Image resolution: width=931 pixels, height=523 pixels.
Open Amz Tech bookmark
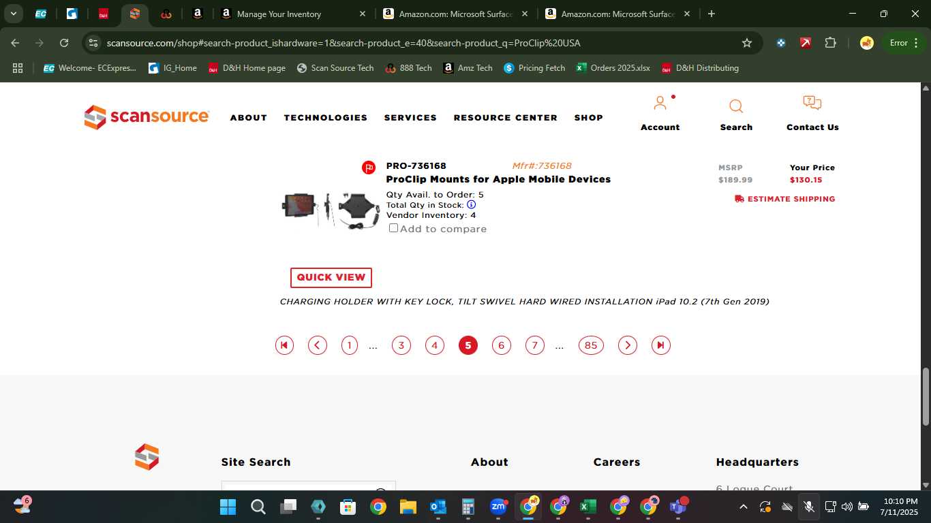(468, 68)
